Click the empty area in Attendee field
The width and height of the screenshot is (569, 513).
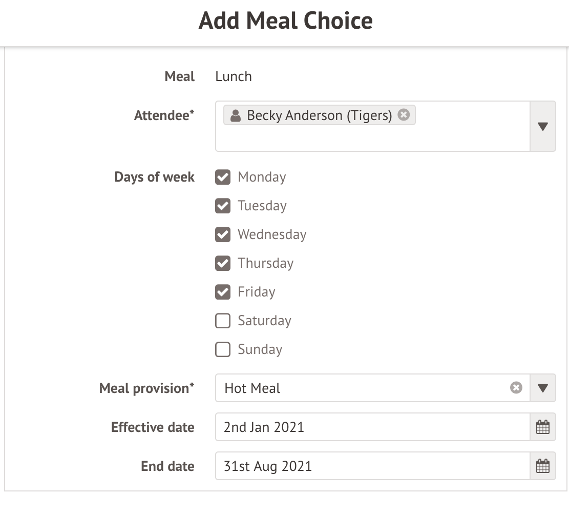pos(369,139)
